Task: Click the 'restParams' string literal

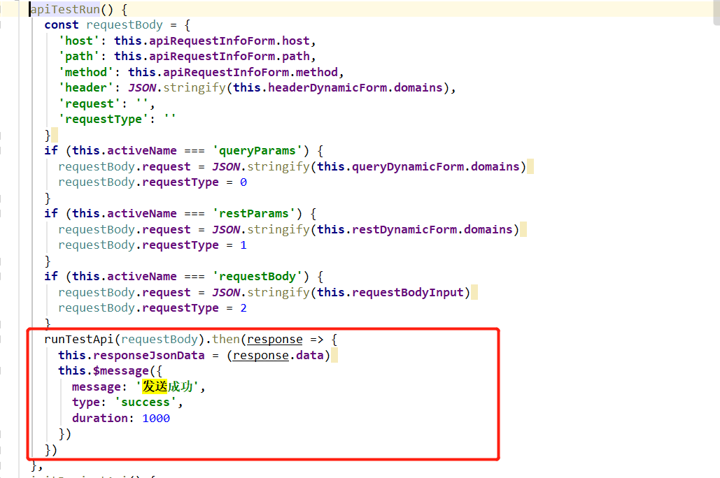Action: coord(254,213)
